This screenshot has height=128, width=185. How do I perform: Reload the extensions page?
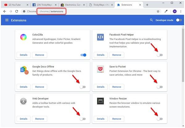pos(17,11)
